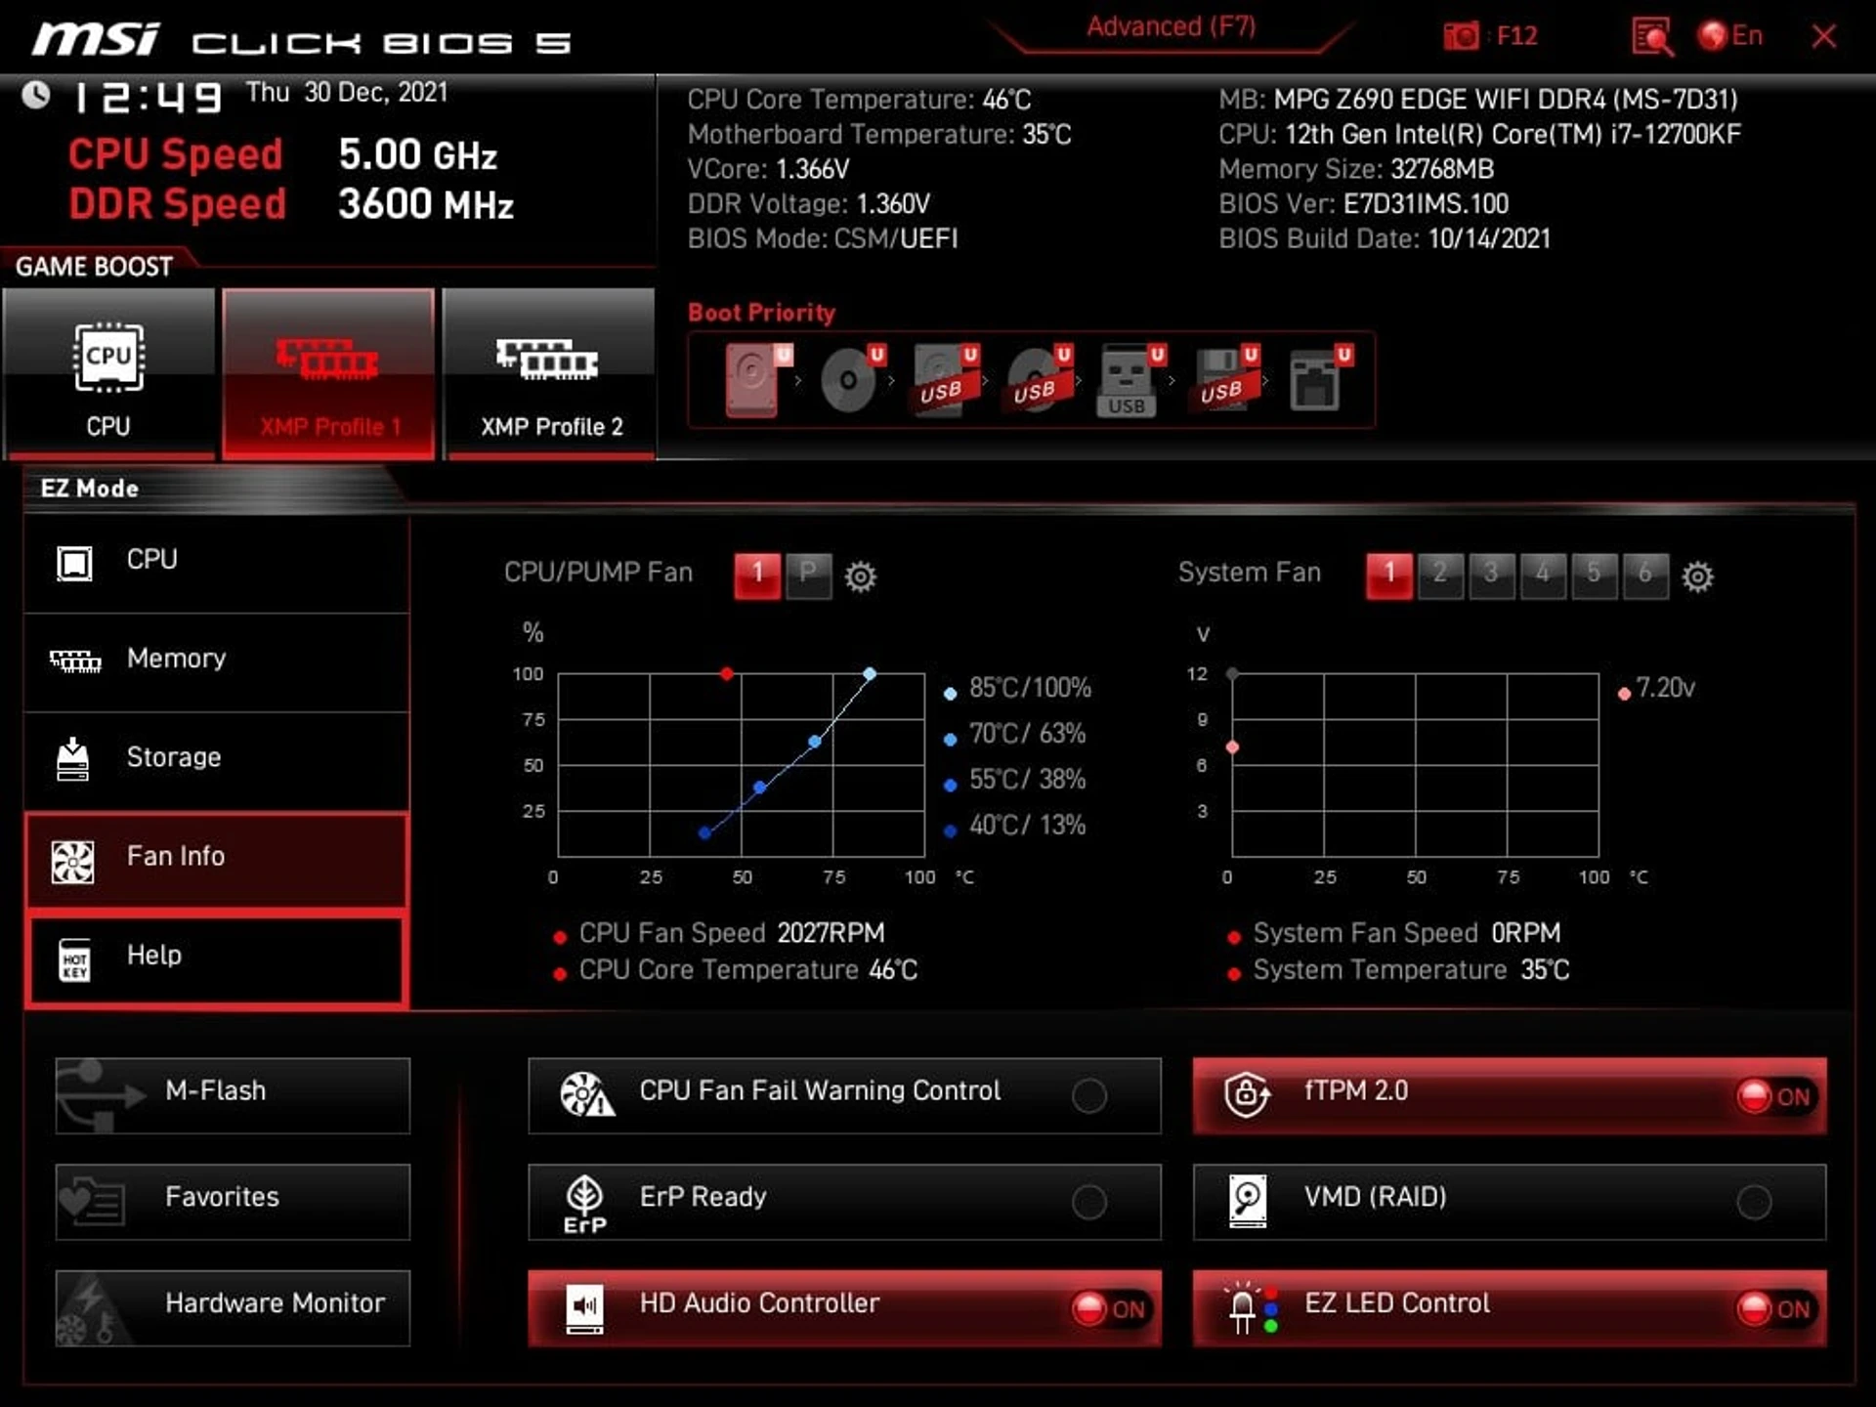Open System Fan settings gear
This screenshot has width=1876, height=1407.
1697,576
